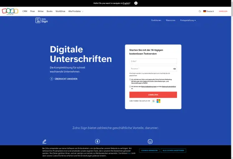
Task: Click Cookies verwalten button
Action: (x=149, y=150)
